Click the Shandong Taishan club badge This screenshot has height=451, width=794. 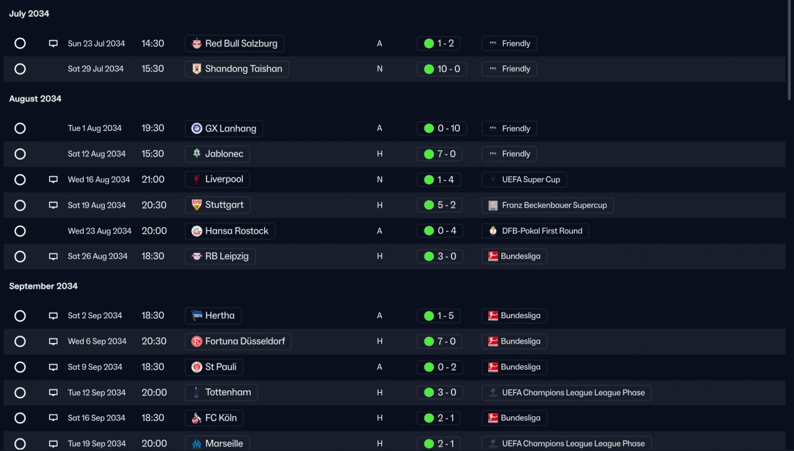[197, 69]
